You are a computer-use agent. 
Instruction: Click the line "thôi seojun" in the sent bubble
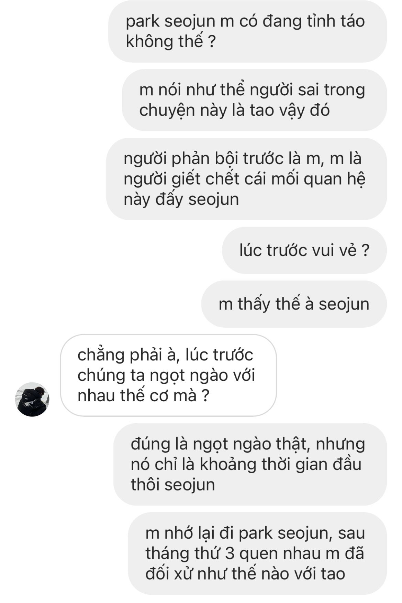click(x=173, y=485)
